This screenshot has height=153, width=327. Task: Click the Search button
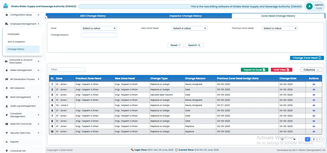coord(194,45)
